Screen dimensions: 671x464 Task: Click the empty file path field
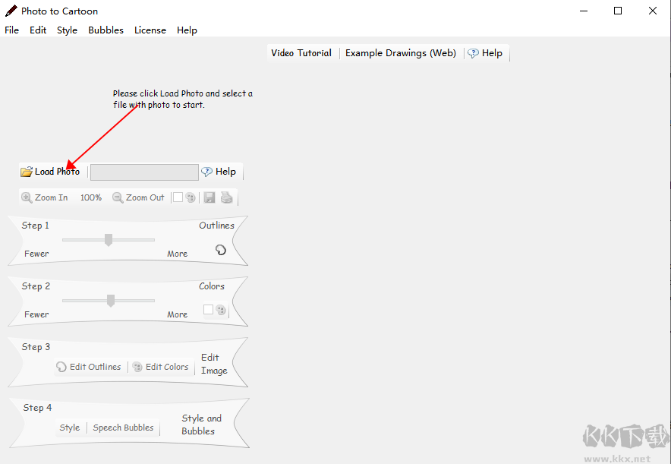144,172
